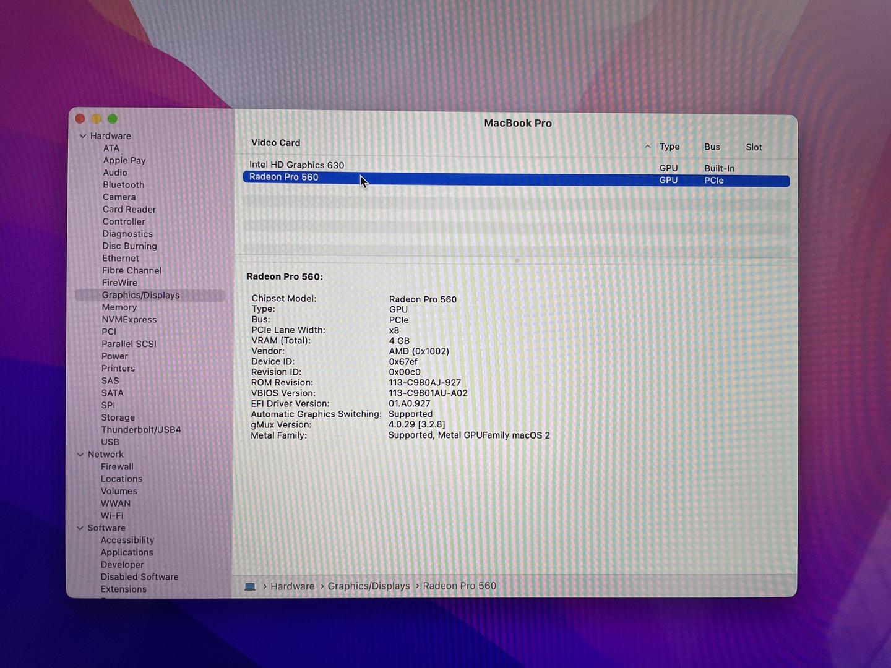Click the sort arrow beside Type column
This screenshot has height=668, width=891.
(x=648, y=147)
